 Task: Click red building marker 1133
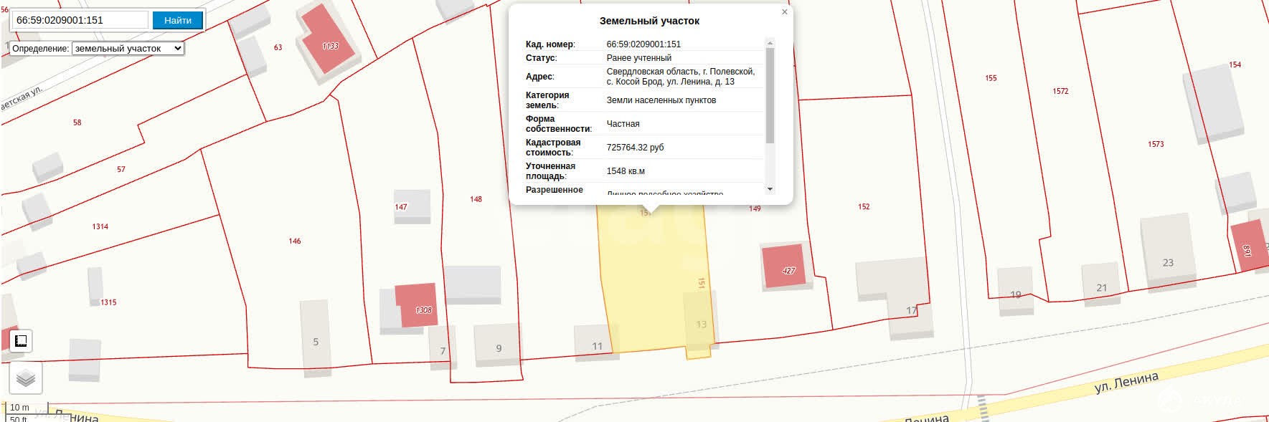[327, 43]
